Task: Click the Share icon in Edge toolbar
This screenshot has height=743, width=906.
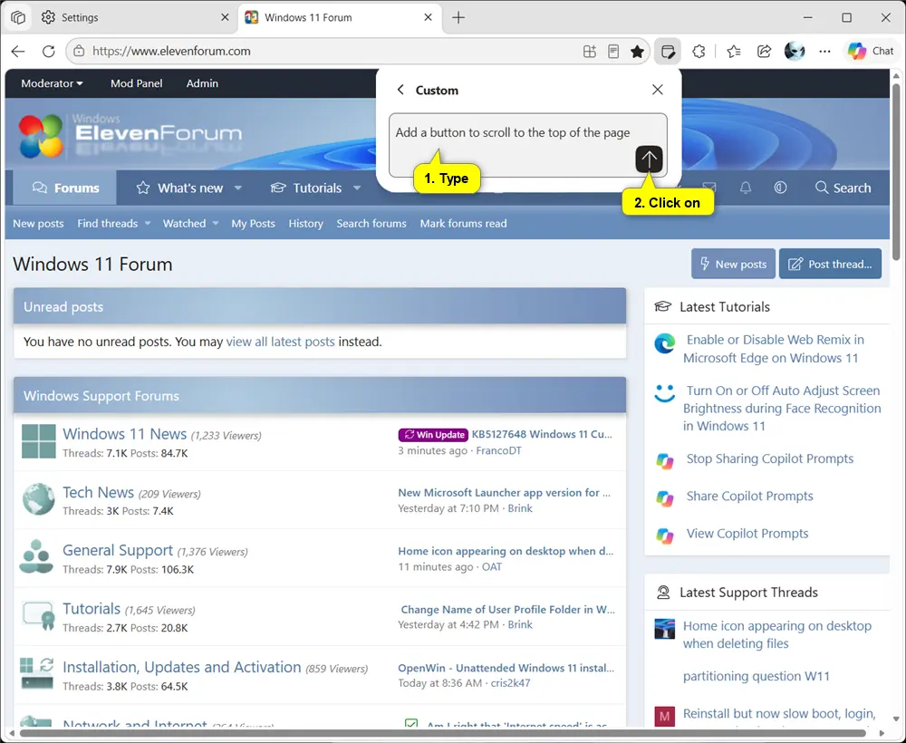Action: tap(764, 52)
